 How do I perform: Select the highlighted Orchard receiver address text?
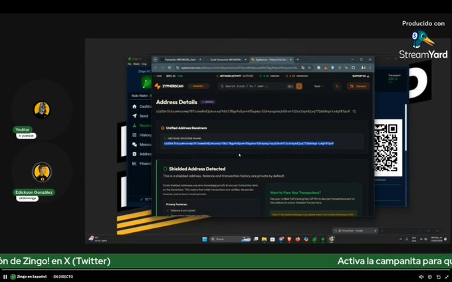pos(249,143)
